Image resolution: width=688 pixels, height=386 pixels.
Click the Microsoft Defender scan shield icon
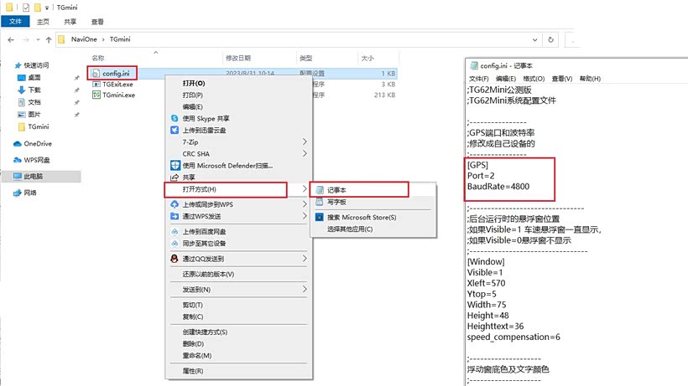coord(175,166)
